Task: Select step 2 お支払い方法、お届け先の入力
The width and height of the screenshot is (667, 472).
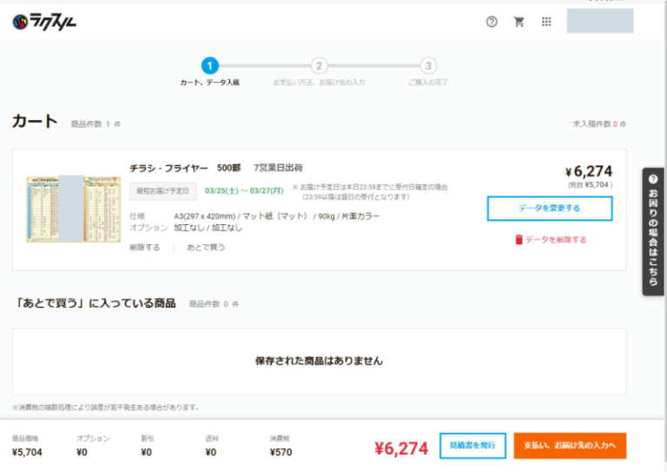Action: tap(319, 66)
